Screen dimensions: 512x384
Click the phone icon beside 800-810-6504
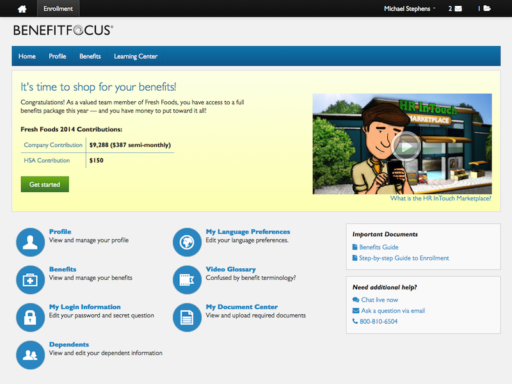[355, 321]
